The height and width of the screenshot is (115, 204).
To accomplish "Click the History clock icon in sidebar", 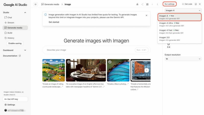I will (x=5, y=38).
